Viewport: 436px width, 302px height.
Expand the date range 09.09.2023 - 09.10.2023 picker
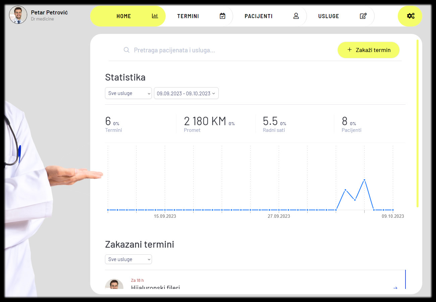coord(186,93)
